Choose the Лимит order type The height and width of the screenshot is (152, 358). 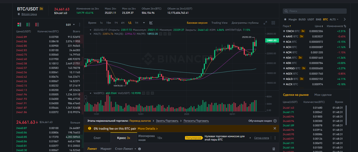pyautogui.click(x=92, y=149)
